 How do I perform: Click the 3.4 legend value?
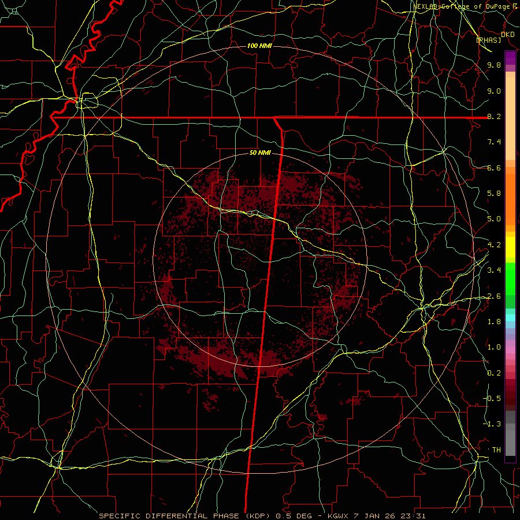point(494,270)
